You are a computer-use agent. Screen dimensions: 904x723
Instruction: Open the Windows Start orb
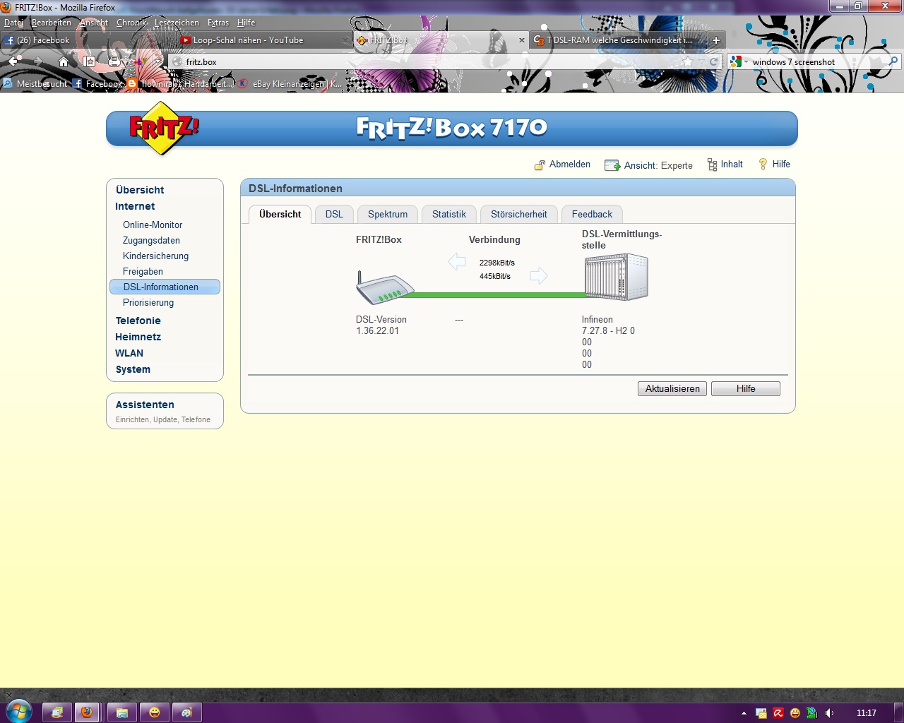[x=19, y=711]
